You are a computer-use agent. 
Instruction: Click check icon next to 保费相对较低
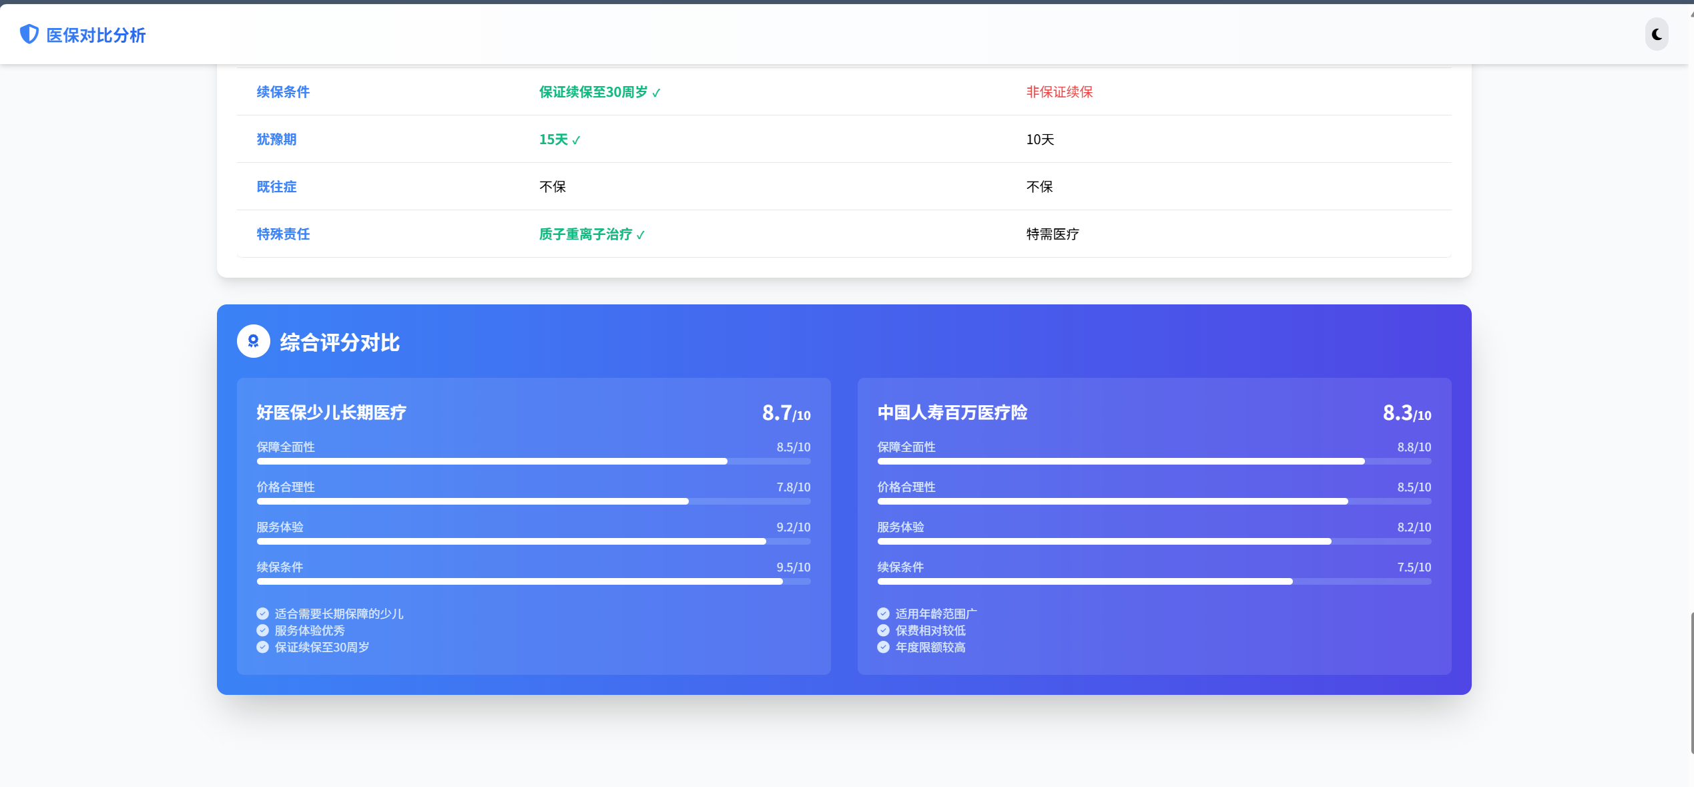[883, 630]
